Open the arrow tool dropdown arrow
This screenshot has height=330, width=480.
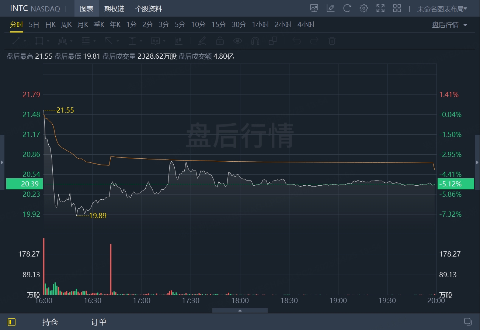click(x=118, y=41)
